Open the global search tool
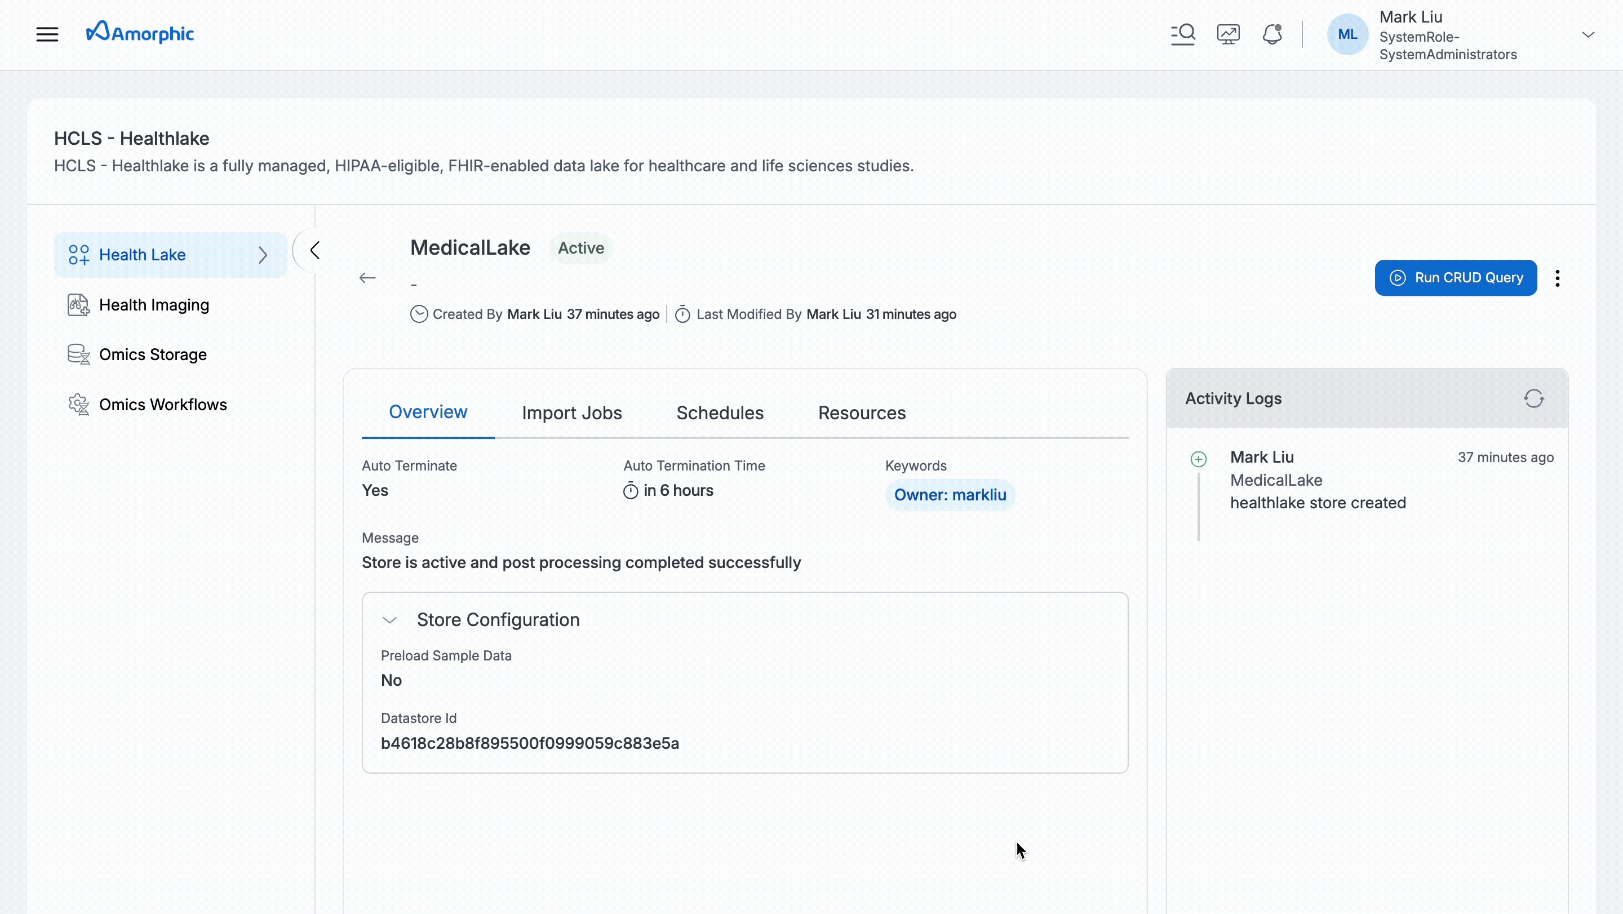 point(1183,34)
